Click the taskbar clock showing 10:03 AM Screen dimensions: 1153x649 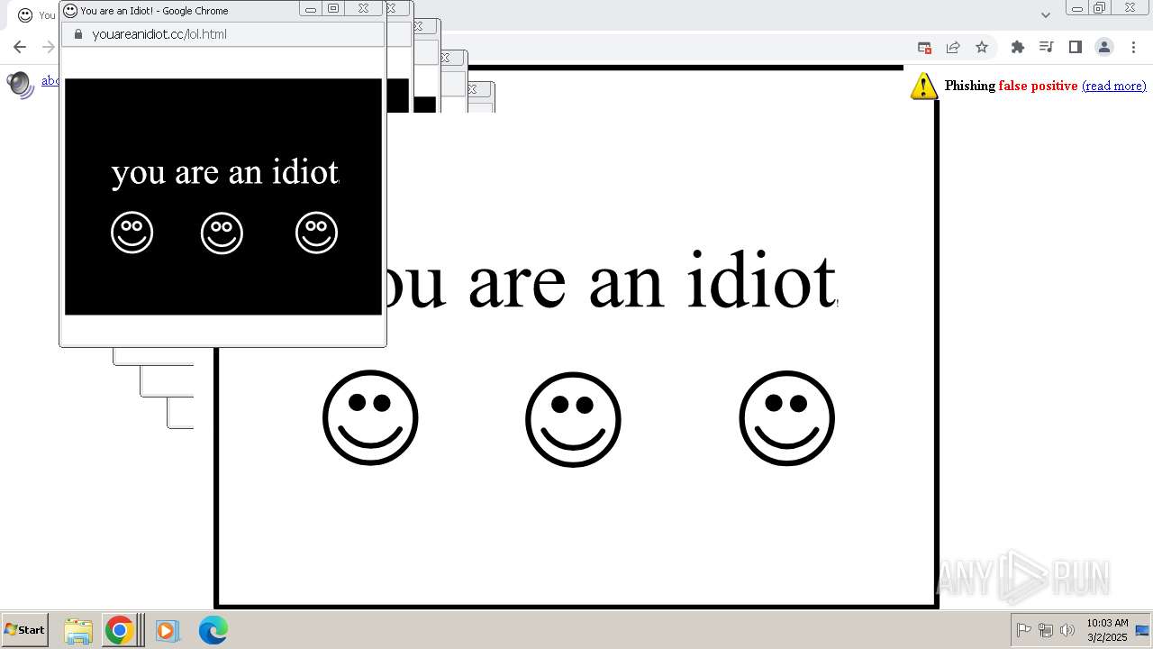point(1107,630)
